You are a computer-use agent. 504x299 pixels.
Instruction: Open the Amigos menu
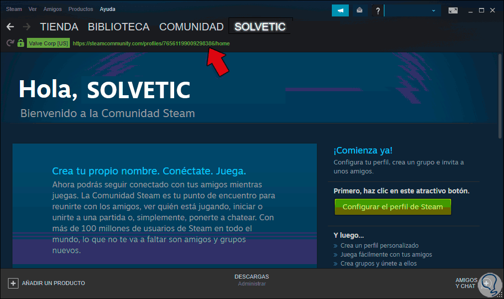[52, 9]
